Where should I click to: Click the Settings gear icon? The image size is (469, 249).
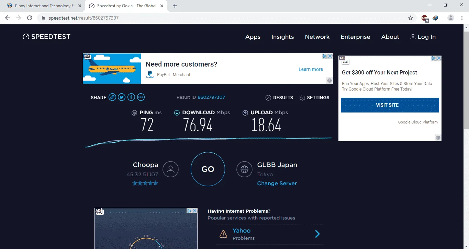(x=302, y=98)
